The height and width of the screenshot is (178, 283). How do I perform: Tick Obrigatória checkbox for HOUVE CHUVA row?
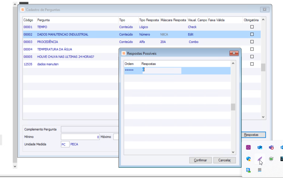point(252,57)
